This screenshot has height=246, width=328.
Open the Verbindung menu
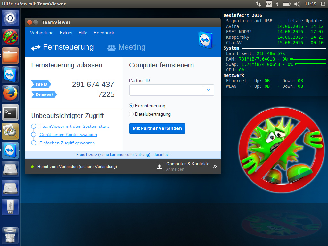42,33
